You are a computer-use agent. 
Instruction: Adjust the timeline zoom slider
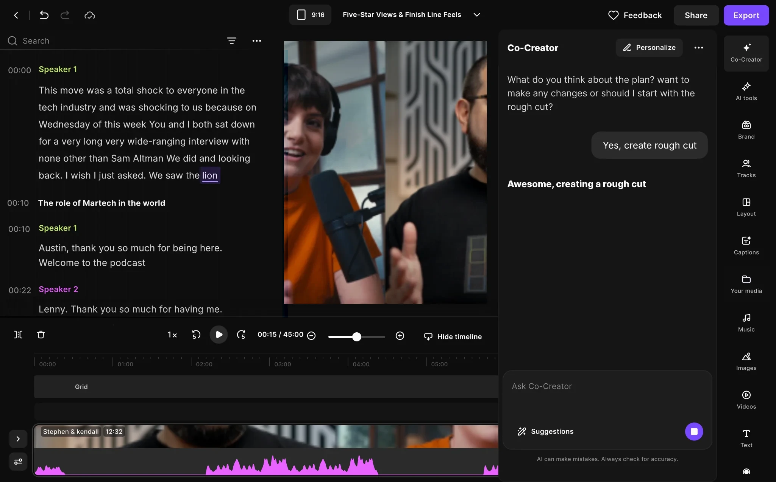coord(356,336)
